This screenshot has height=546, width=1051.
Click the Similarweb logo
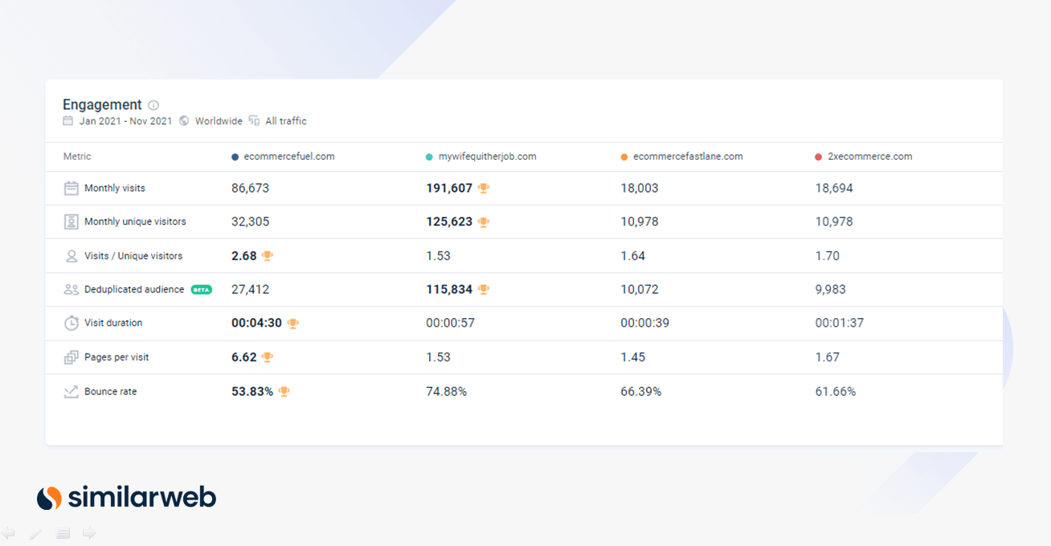[127, 498]
